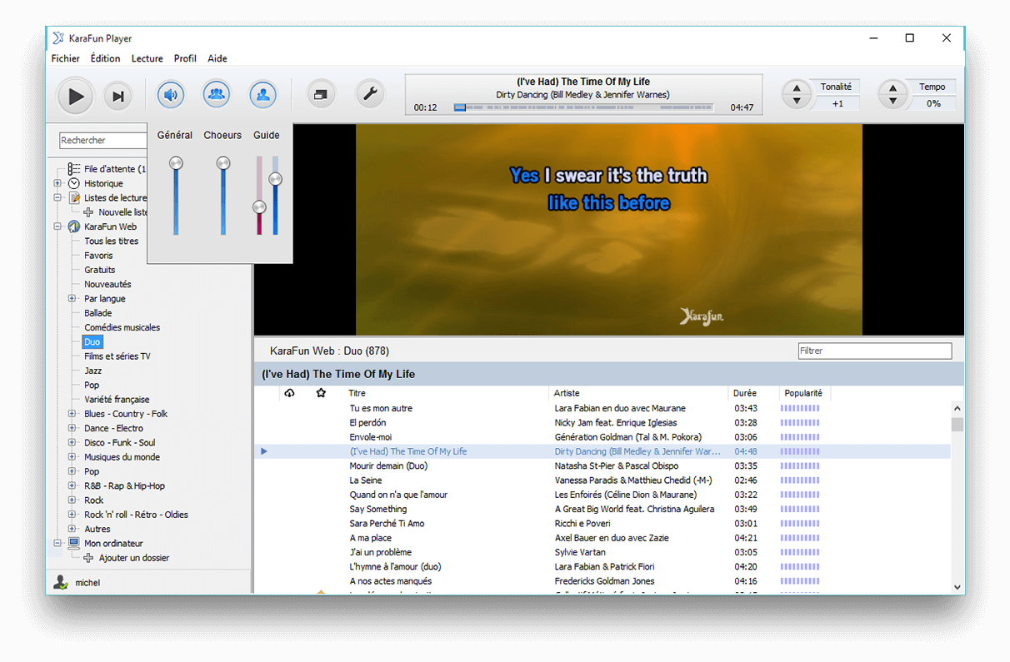Select the Variété française category
The image size is (1010, 662).
point(117,400)
